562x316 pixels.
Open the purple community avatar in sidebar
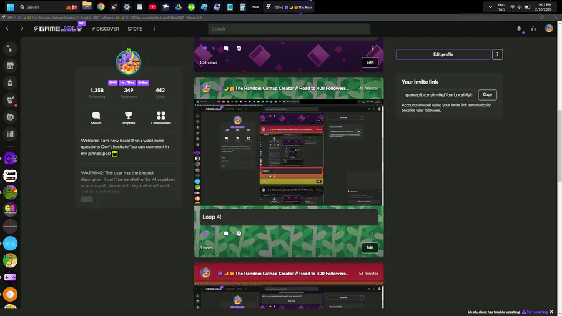[x=10, y=158]
